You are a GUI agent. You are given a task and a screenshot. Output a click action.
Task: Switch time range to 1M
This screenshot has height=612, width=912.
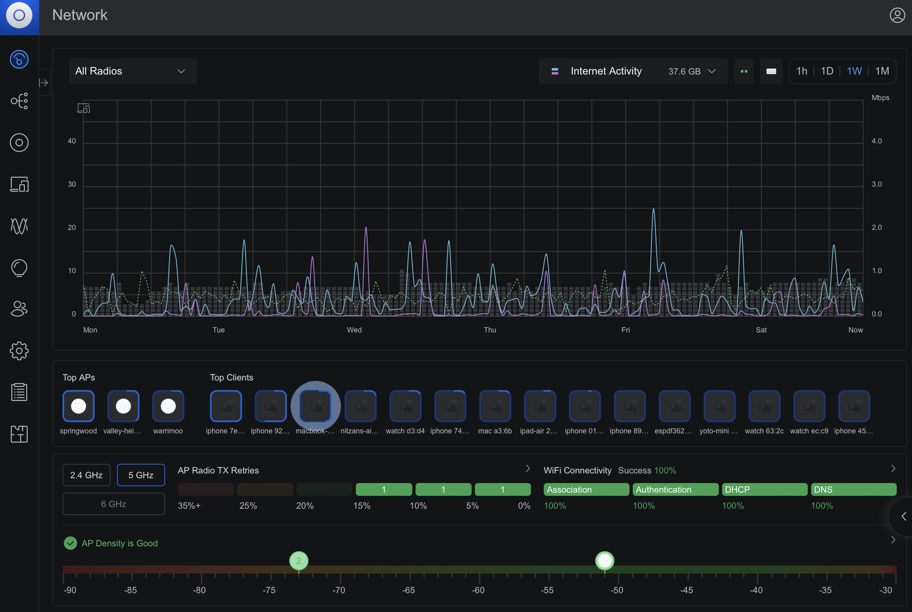(x=882, y=71)
